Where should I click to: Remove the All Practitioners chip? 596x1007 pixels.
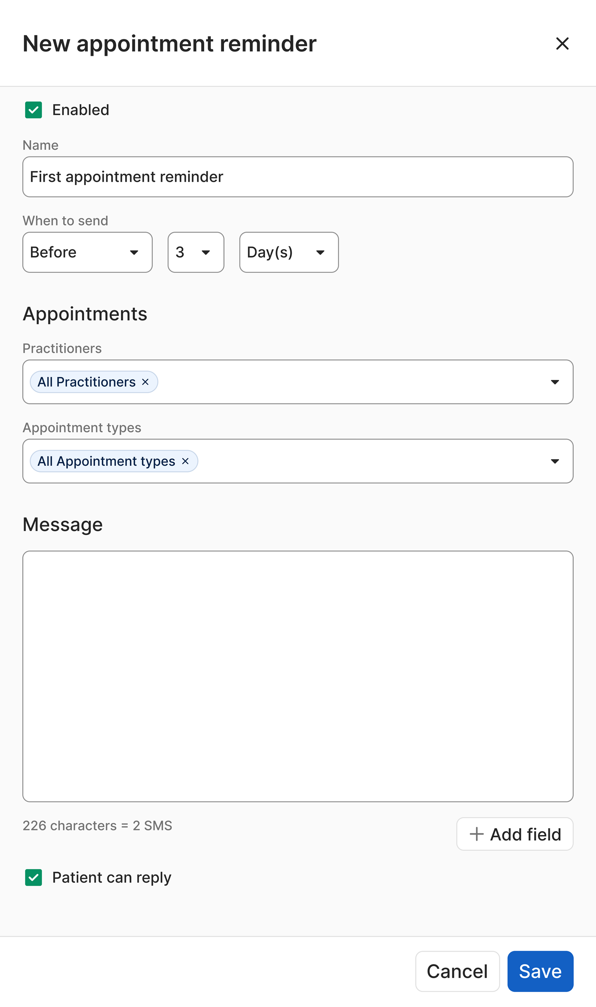(x=146, y=382)
